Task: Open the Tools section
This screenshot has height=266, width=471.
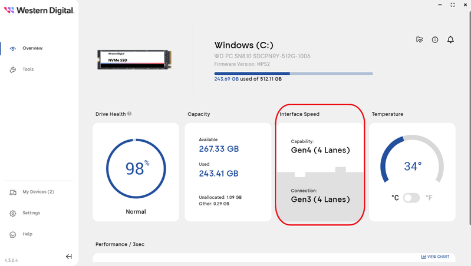Action: 28,69
